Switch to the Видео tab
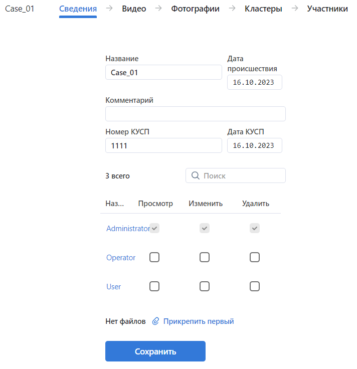This screenshot has height=369, width=357. (x=134, y=9)
